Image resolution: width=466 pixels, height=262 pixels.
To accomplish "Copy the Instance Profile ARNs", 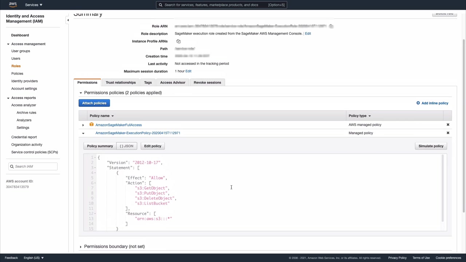I will (x=178, y=41).
